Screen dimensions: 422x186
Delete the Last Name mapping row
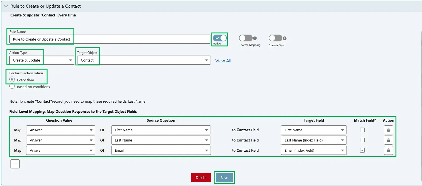click(388, 140)
